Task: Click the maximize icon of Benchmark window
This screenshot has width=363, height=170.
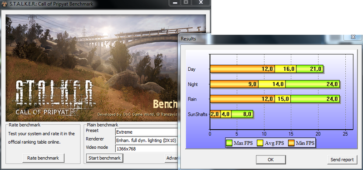Action: pos(186,3)
